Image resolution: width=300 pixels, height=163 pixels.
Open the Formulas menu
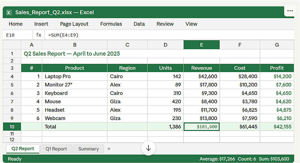coord(111,24)
